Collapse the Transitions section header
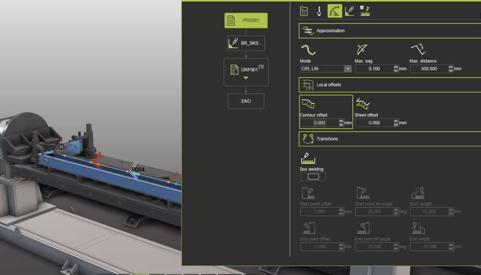 point(390,139)
